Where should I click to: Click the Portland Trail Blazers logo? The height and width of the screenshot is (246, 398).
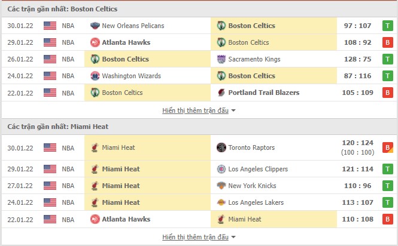[221, 93]
